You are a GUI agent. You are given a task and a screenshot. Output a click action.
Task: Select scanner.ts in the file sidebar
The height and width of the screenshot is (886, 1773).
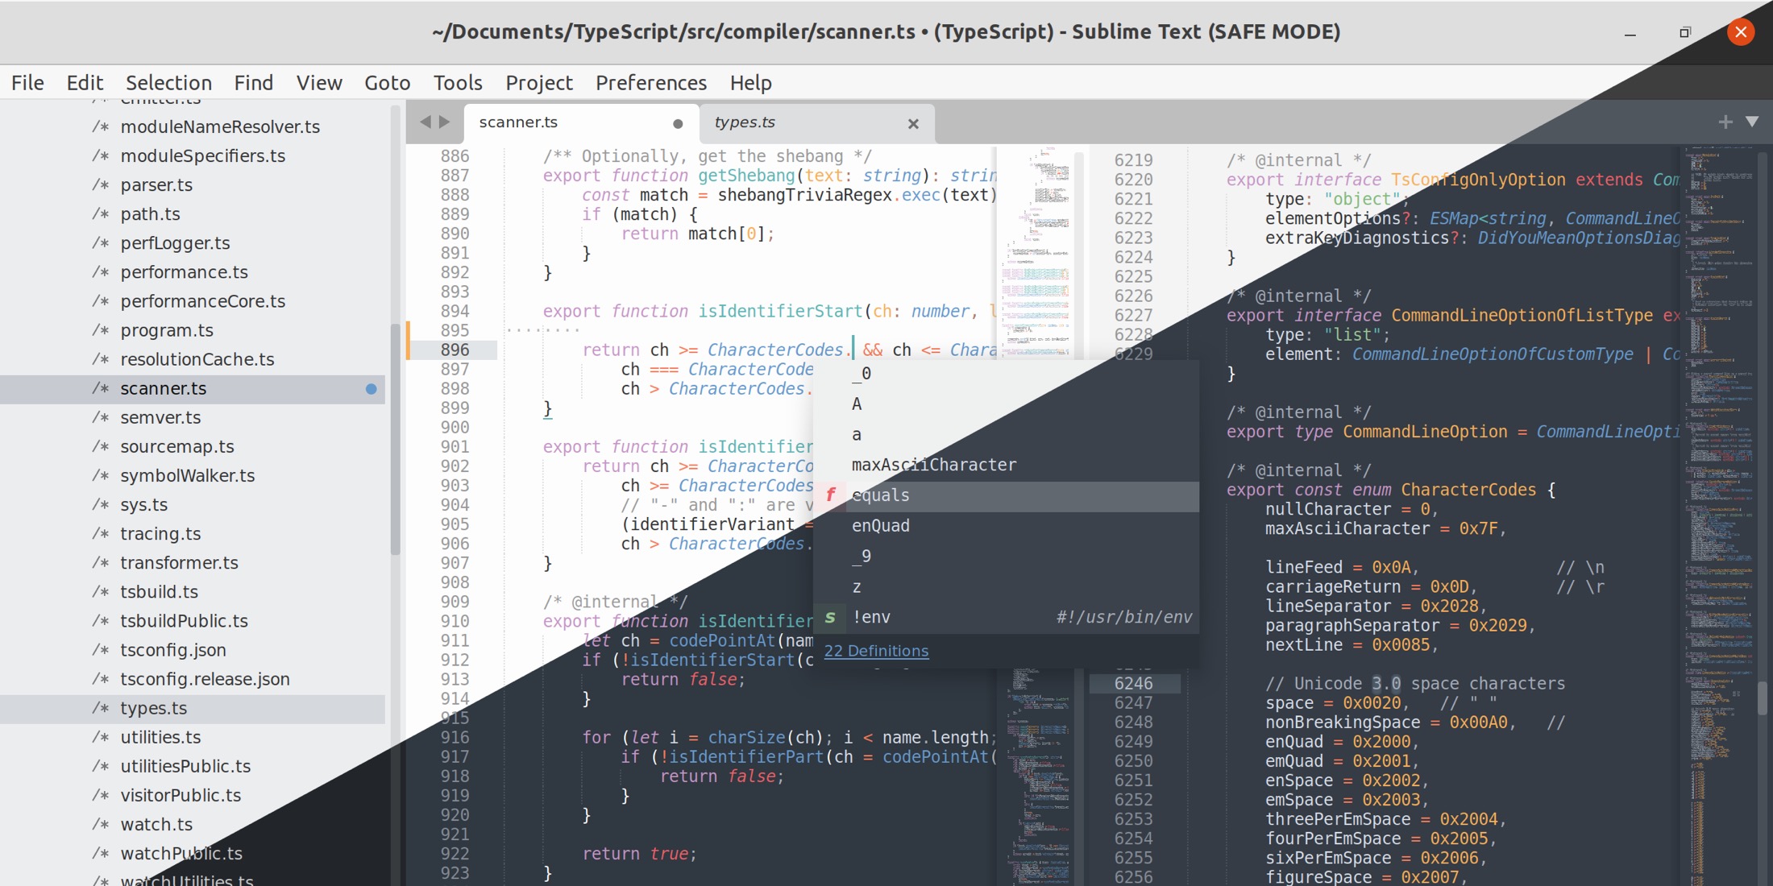(x=162, y=389)
